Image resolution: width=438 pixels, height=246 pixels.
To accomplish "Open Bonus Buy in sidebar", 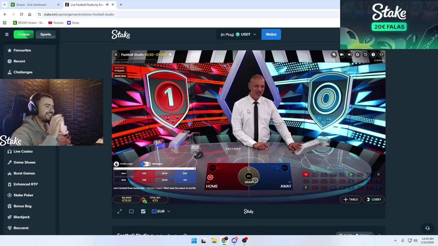I will [x=22, y=206].
